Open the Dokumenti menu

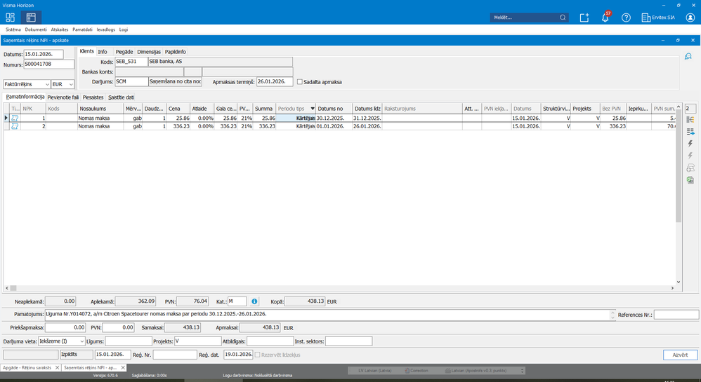tap(36, 29)
